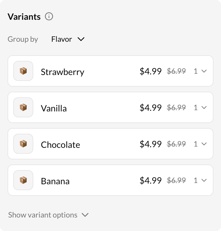The height and width of the screenshot is (231, 221).
Task: Click the Strawberry $4.99 price
Action: click(x=150, y=71)
